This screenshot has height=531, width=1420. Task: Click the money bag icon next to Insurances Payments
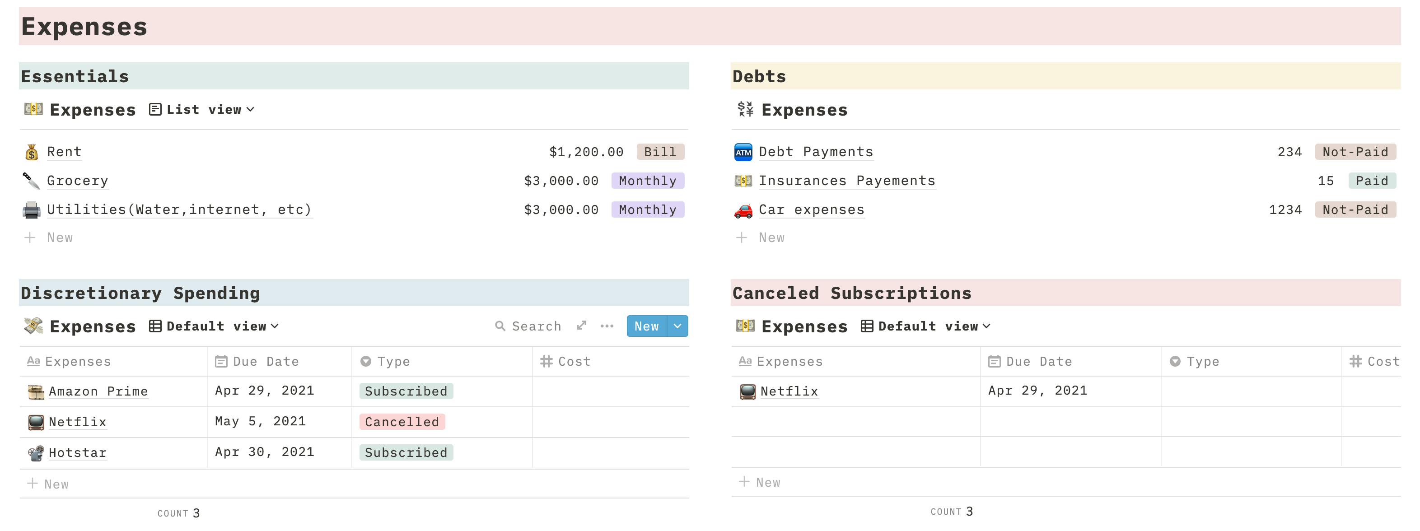tap(743, 180)
